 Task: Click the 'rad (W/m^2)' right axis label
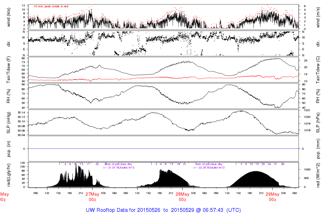(x=318, y=175)
